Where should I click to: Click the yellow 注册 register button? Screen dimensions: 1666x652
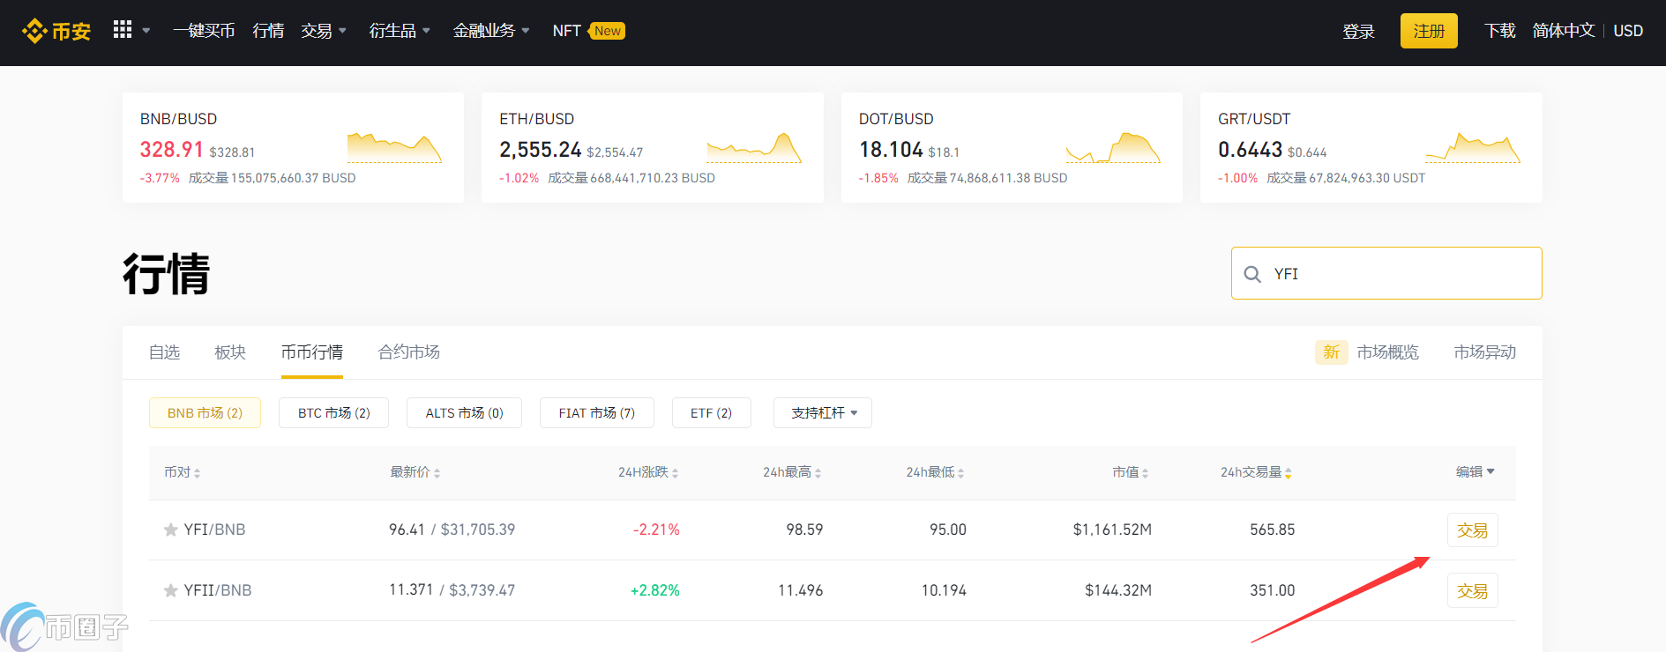pos(1429,31)
